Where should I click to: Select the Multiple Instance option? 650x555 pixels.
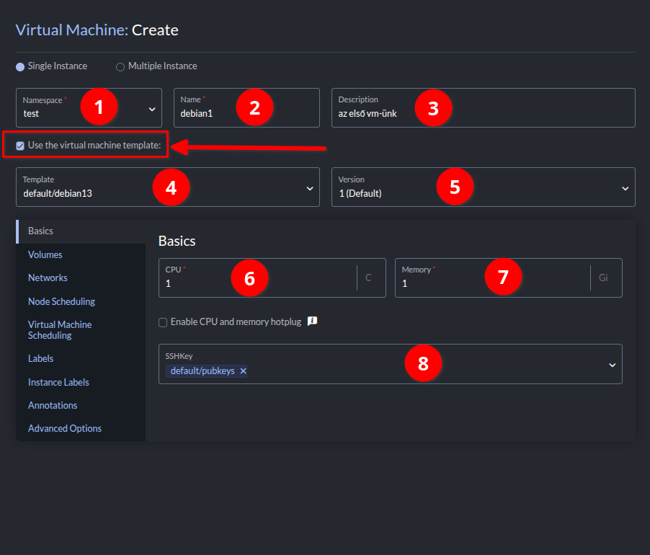tap(120, 66)
